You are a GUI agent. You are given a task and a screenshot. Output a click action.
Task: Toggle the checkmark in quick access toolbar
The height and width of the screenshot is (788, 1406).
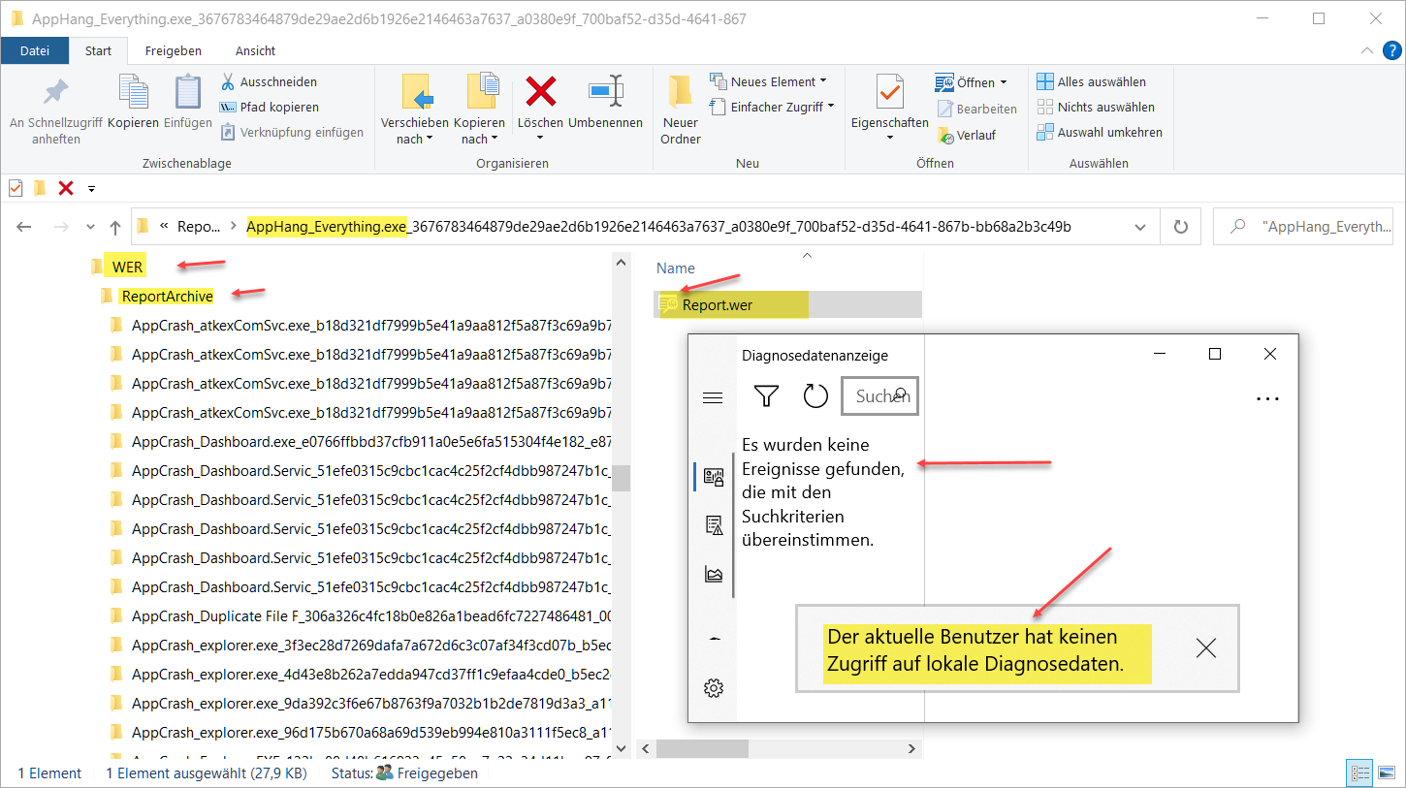coord(16,188)
